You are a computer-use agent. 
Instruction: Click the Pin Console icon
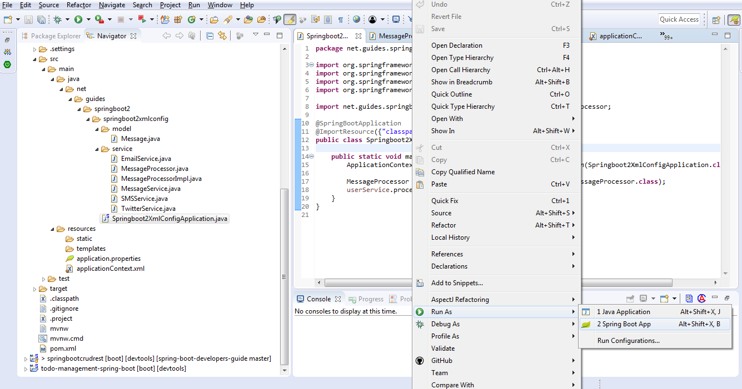[630, 299]
